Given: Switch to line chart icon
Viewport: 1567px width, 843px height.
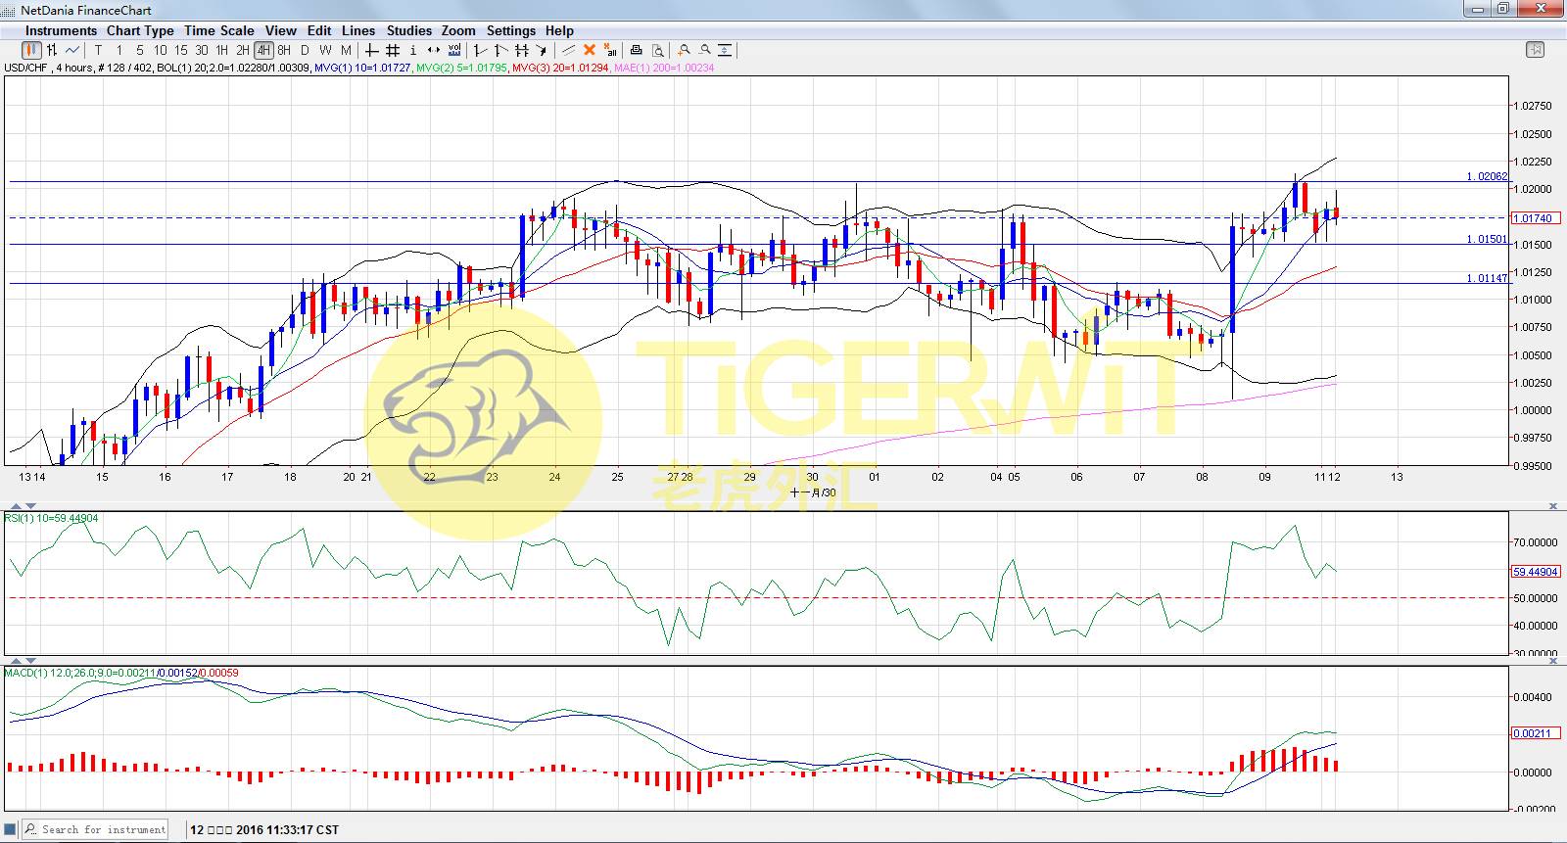Looking at the screenshot, I should [x=72, y=50].
